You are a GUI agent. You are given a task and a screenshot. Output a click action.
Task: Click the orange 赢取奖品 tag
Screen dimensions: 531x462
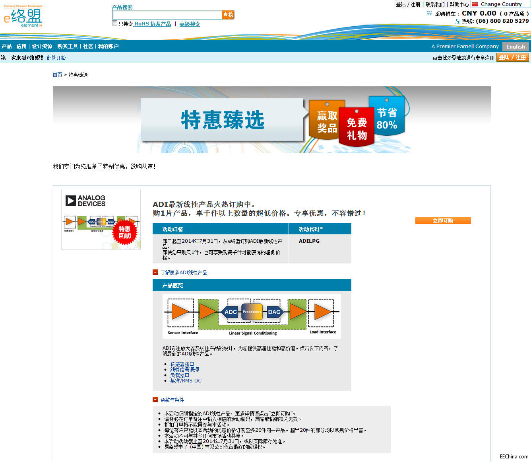(327, 121)
